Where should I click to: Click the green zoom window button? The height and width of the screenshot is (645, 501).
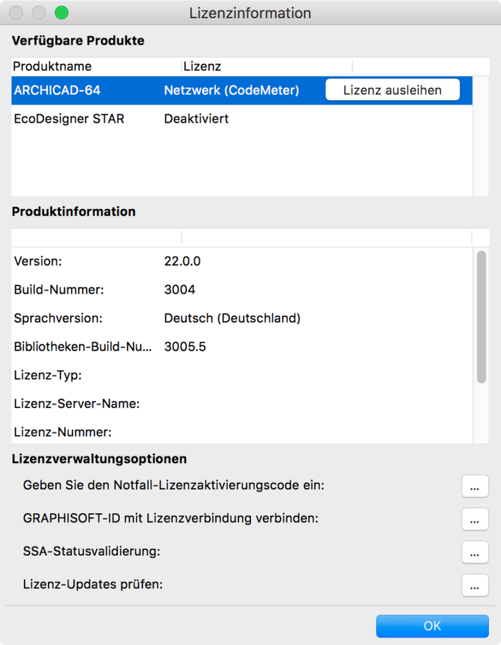(61, 13)
